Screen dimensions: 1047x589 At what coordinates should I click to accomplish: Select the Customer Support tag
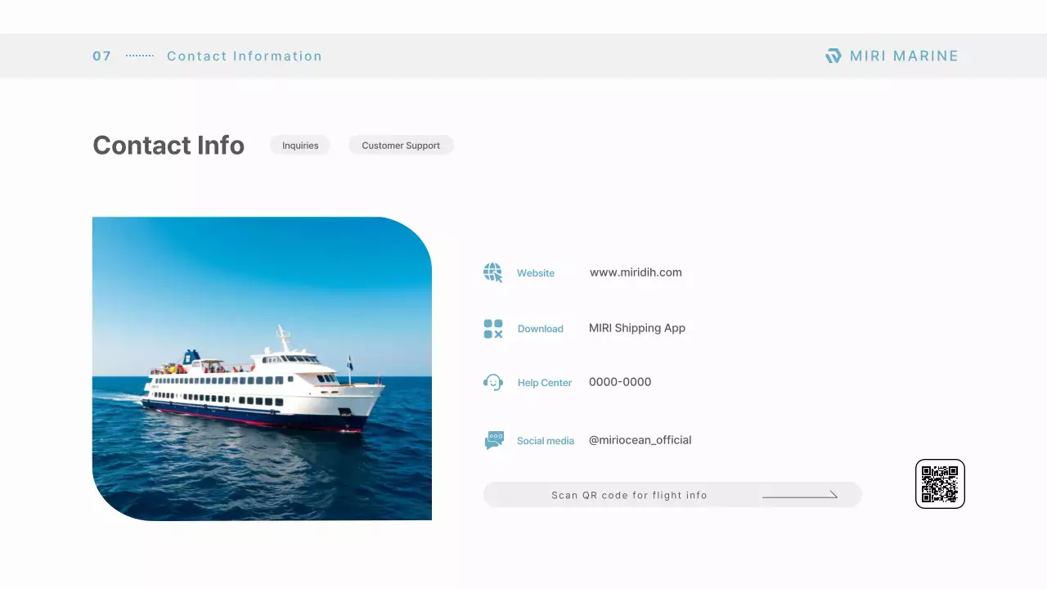coord(401,145)
